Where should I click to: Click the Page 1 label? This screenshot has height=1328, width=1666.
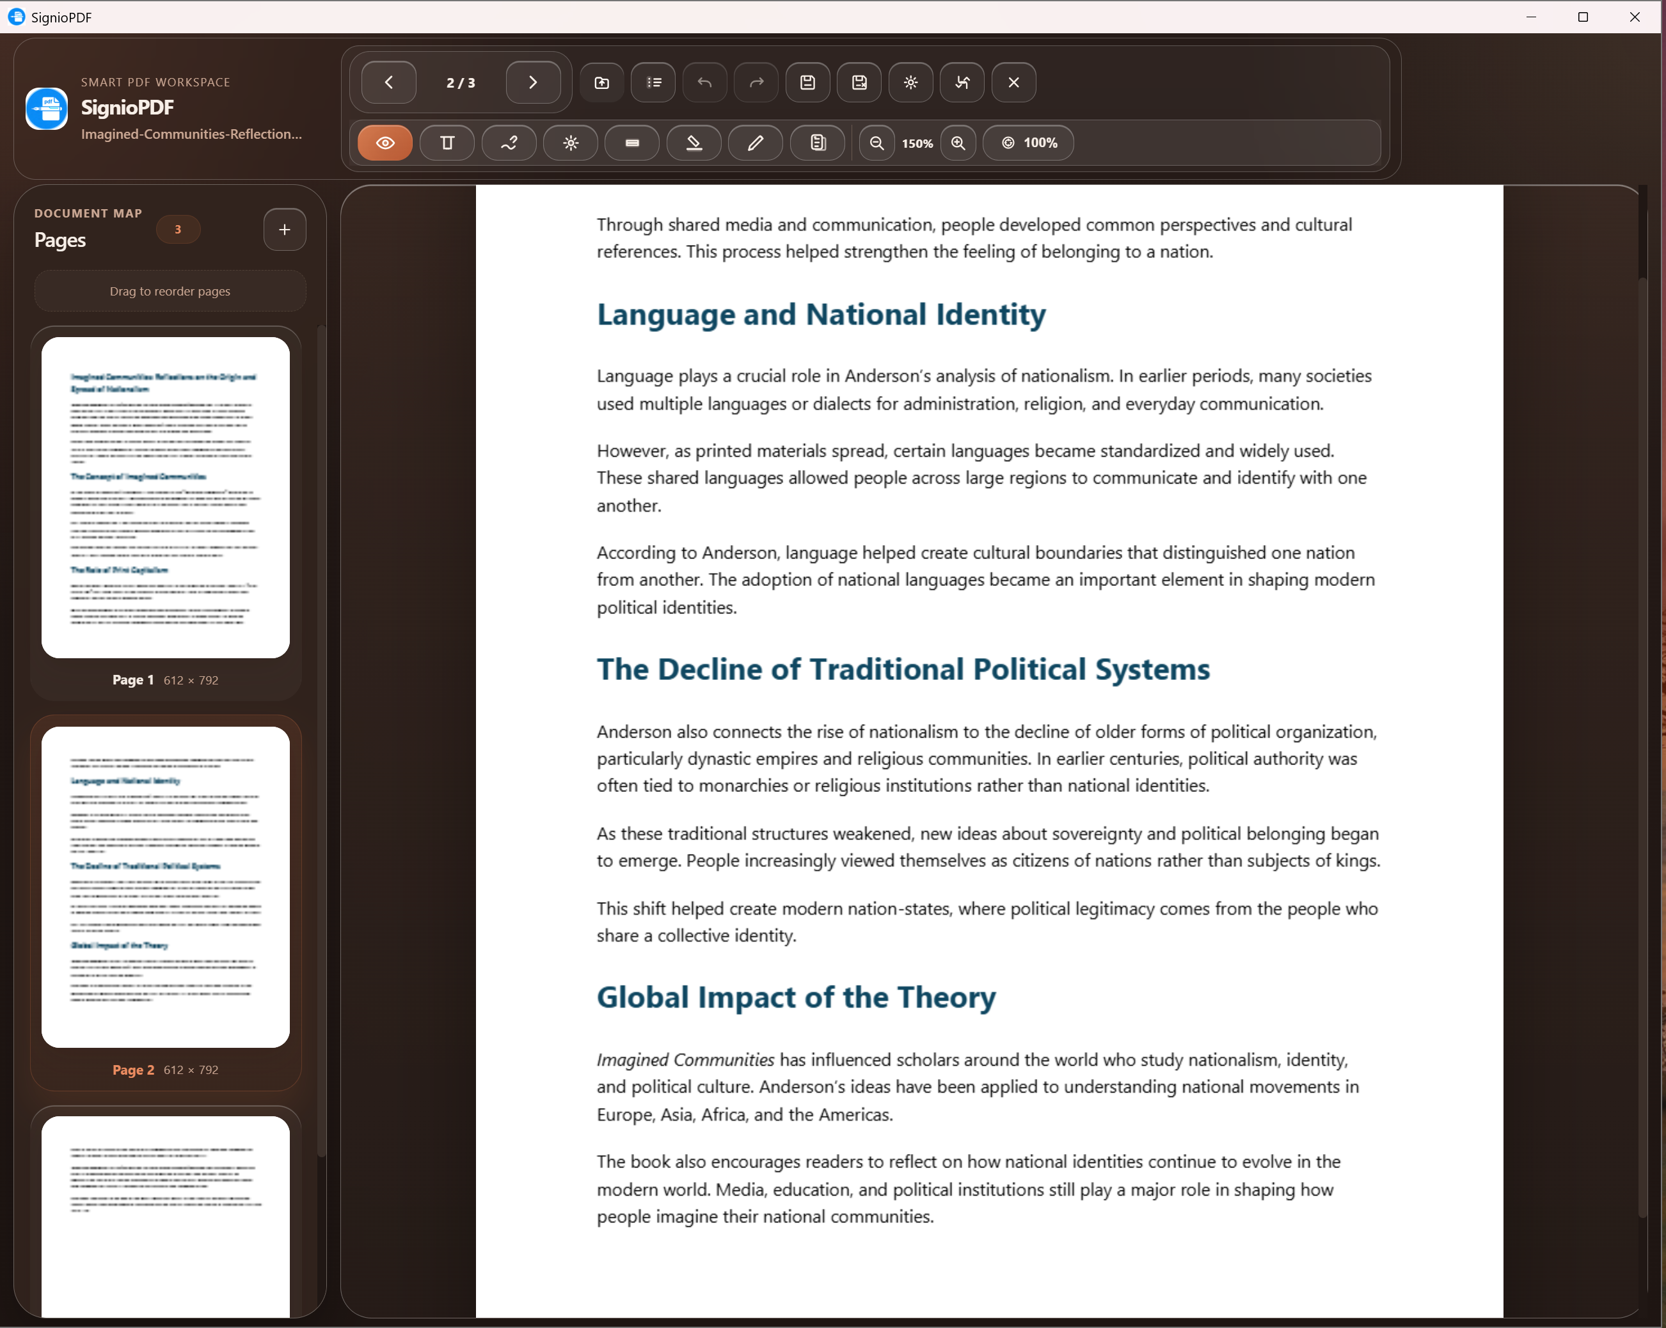click(133, 680)
